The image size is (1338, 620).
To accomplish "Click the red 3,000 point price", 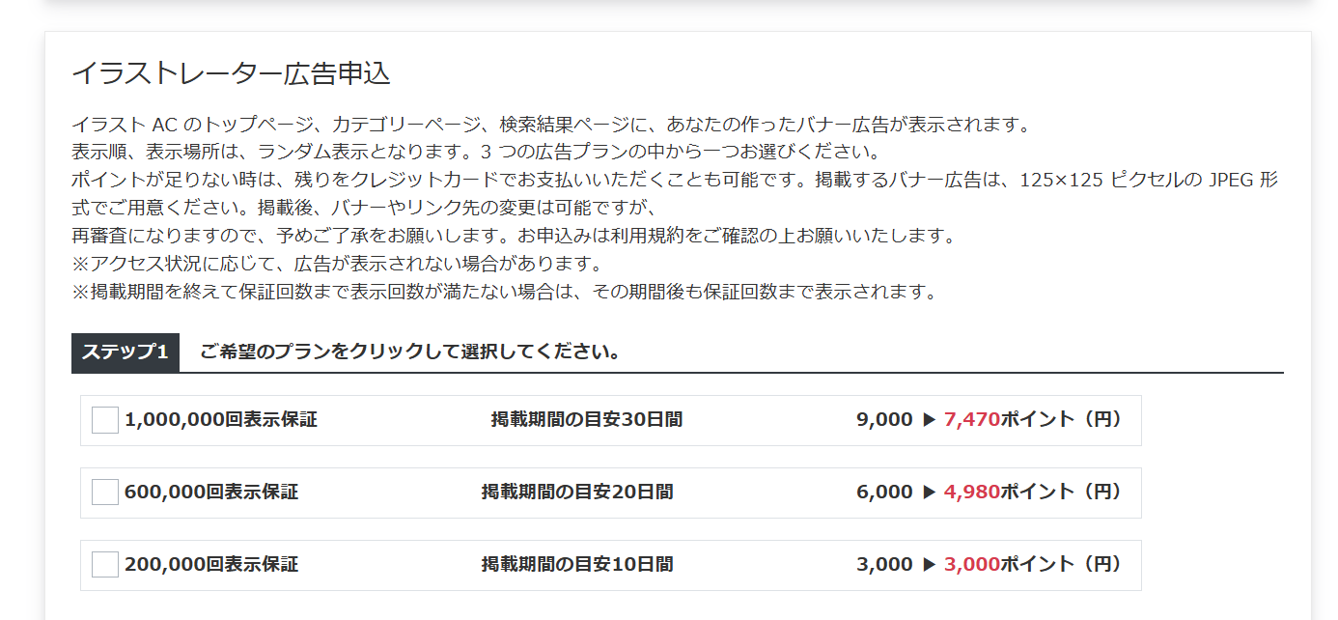I will pos(972,565).
